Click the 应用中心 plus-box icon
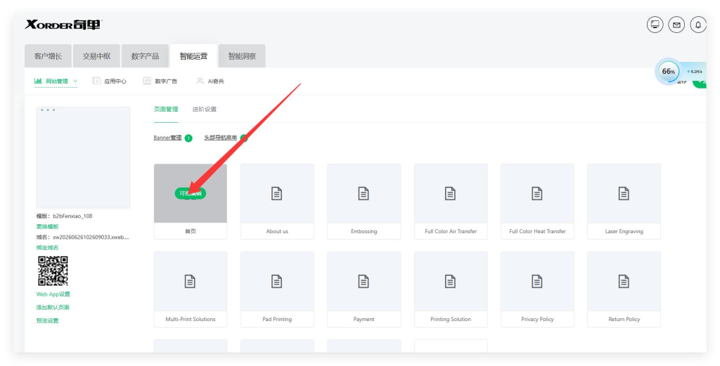The height and width of the screenshot is (366, 720). click(x=96, y=81)
